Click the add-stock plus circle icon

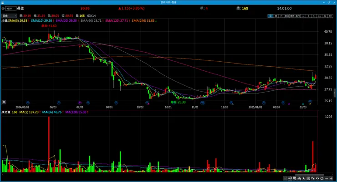(x=3, y=8)
